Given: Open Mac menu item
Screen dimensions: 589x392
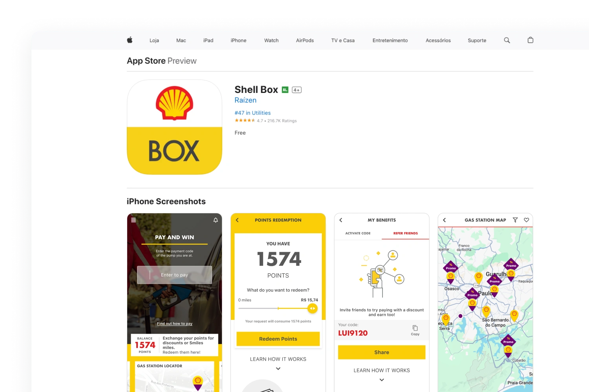Looking at the screenshot, I should (x=181, y=40).
